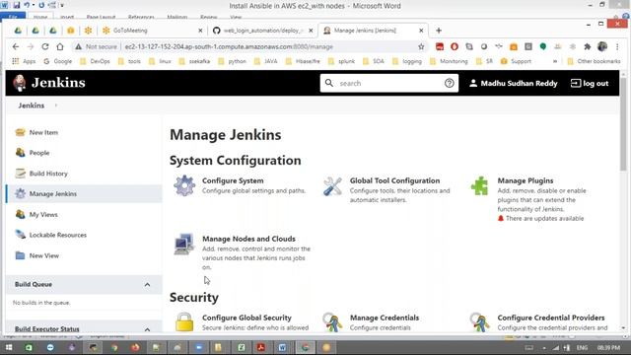Viewport: 631px width, 355px height.
Task: Expand the Jenkins breadcrumb arrow
Action: [56, 106]
